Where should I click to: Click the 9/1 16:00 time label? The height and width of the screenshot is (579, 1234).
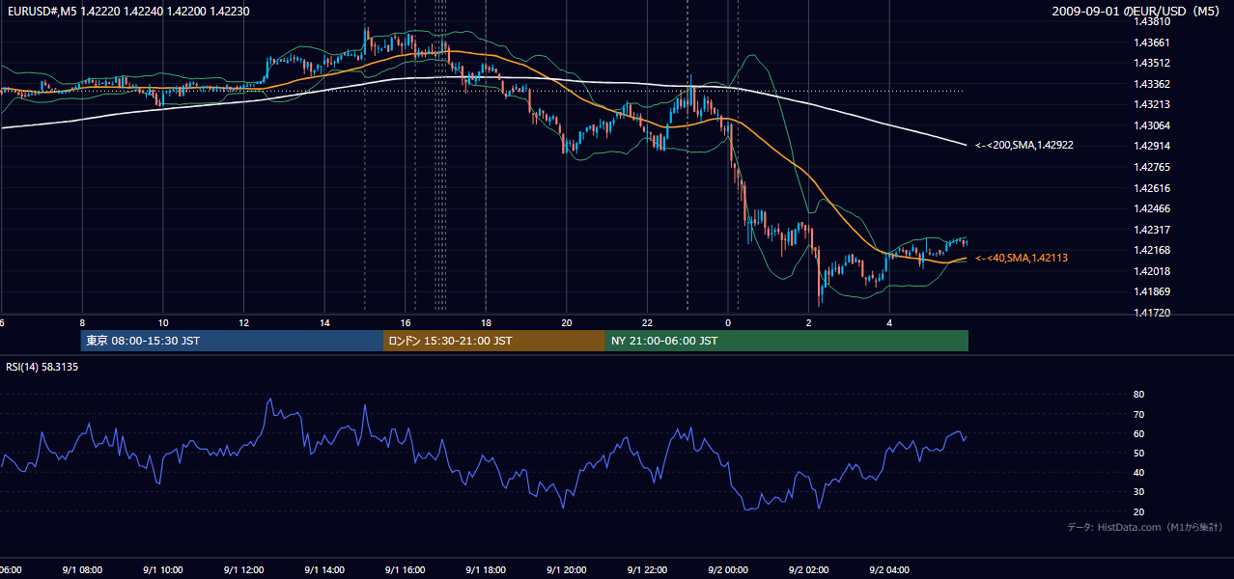pos(405,570)
